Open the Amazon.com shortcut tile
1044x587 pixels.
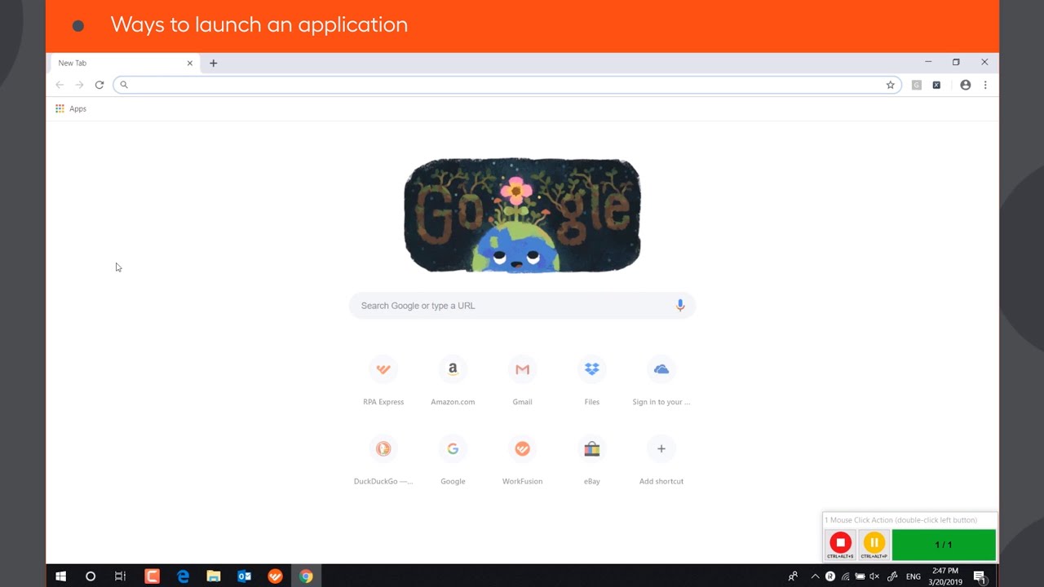pos(453,381)
